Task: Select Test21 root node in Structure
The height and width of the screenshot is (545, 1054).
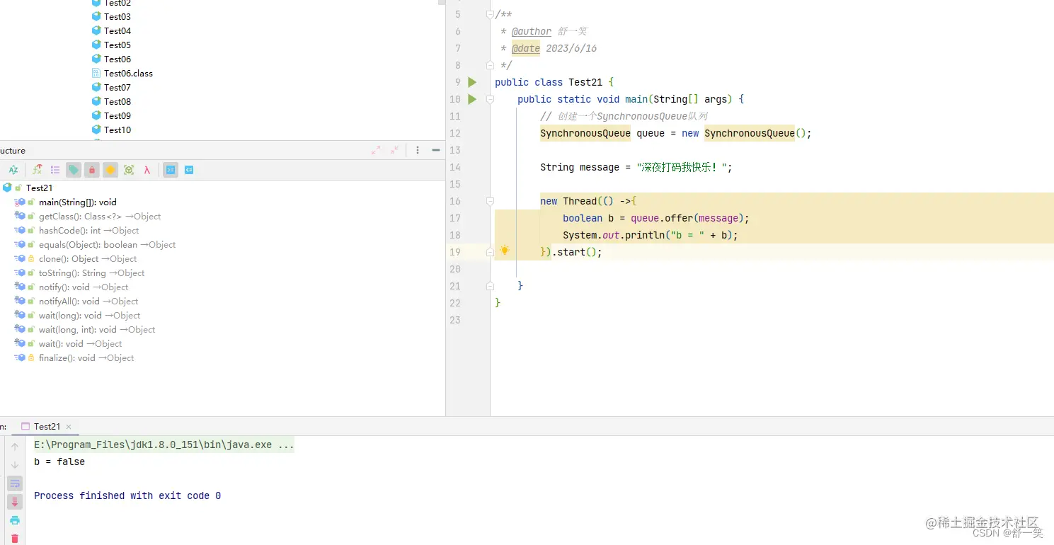Action: (39, 188)
